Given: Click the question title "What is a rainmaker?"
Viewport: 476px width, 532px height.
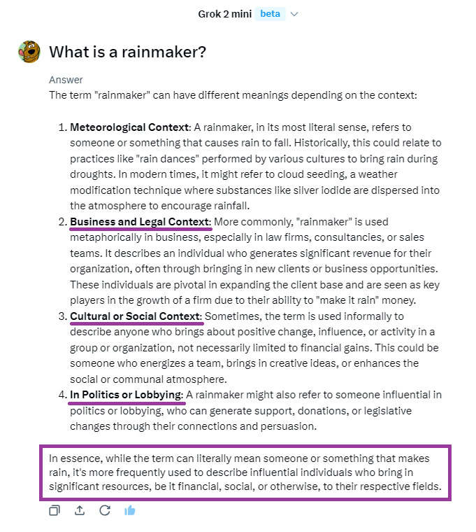Looking at the screenshot, I should 127,52.
